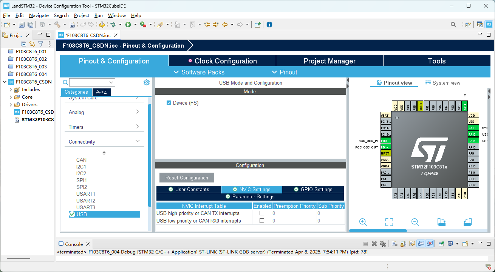Expand the Drivers folder node
Screen dimensions: 495x272
click(11, 105)
